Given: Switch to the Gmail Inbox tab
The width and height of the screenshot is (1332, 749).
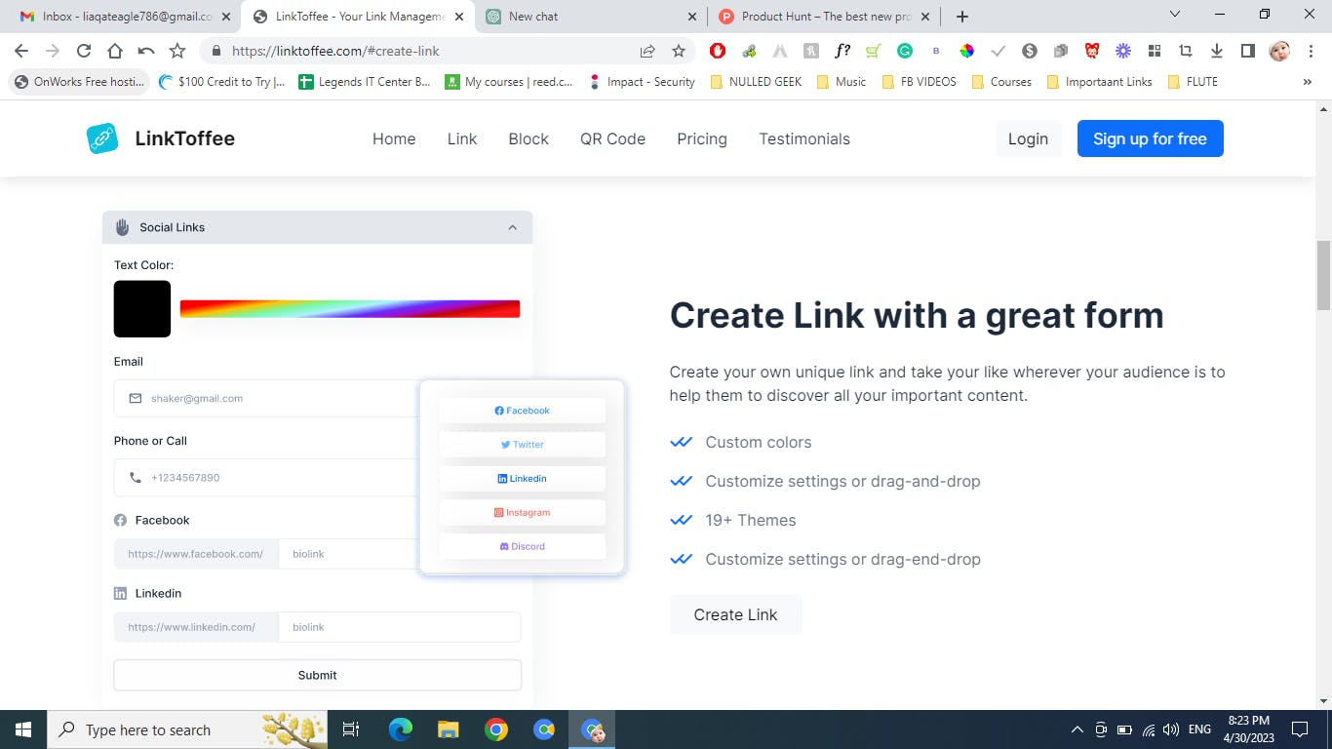Looking at the screenshot, I should pyautogui.click(x=123, y=17).
